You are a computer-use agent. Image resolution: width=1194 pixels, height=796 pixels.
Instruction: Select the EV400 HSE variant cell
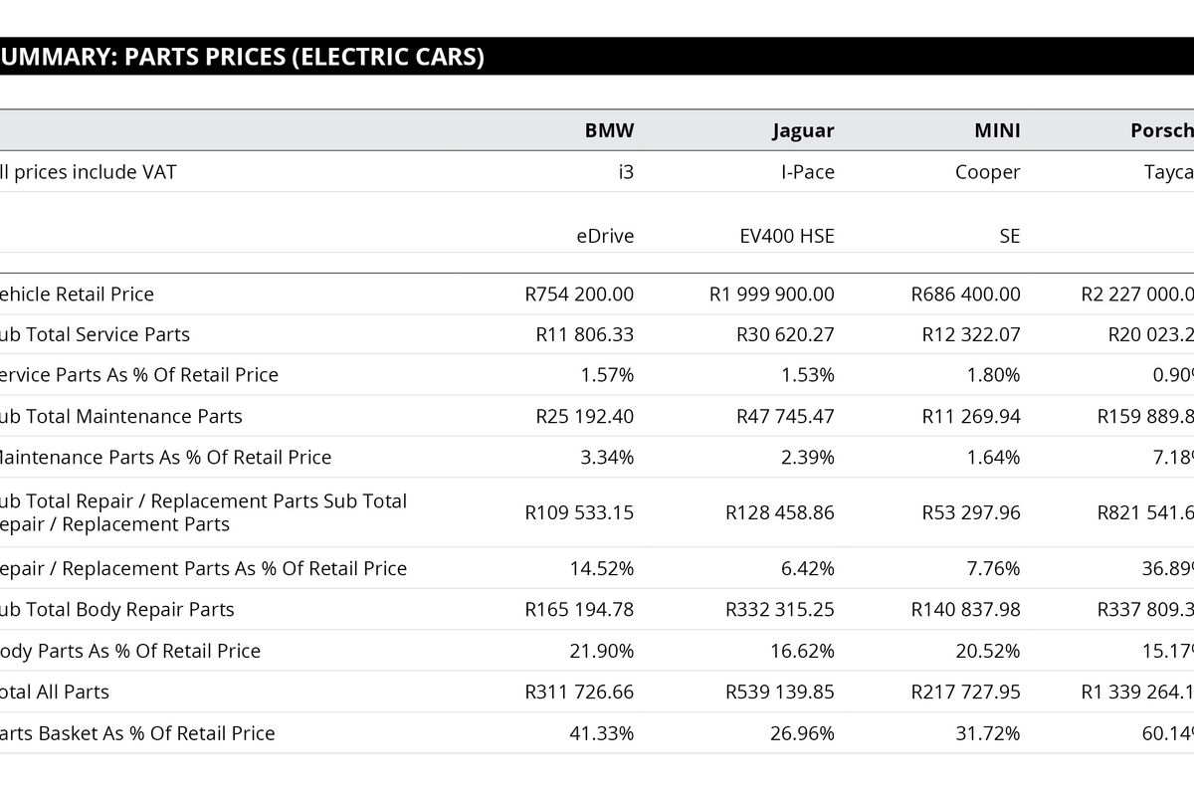781,237
